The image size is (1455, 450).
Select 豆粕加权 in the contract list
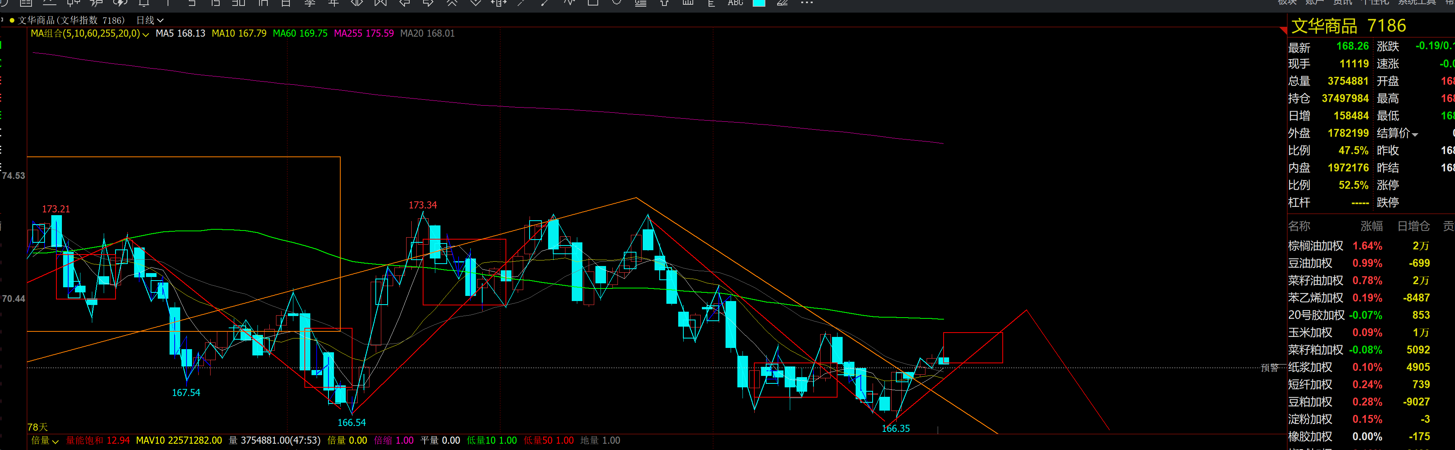point(1310,402)
